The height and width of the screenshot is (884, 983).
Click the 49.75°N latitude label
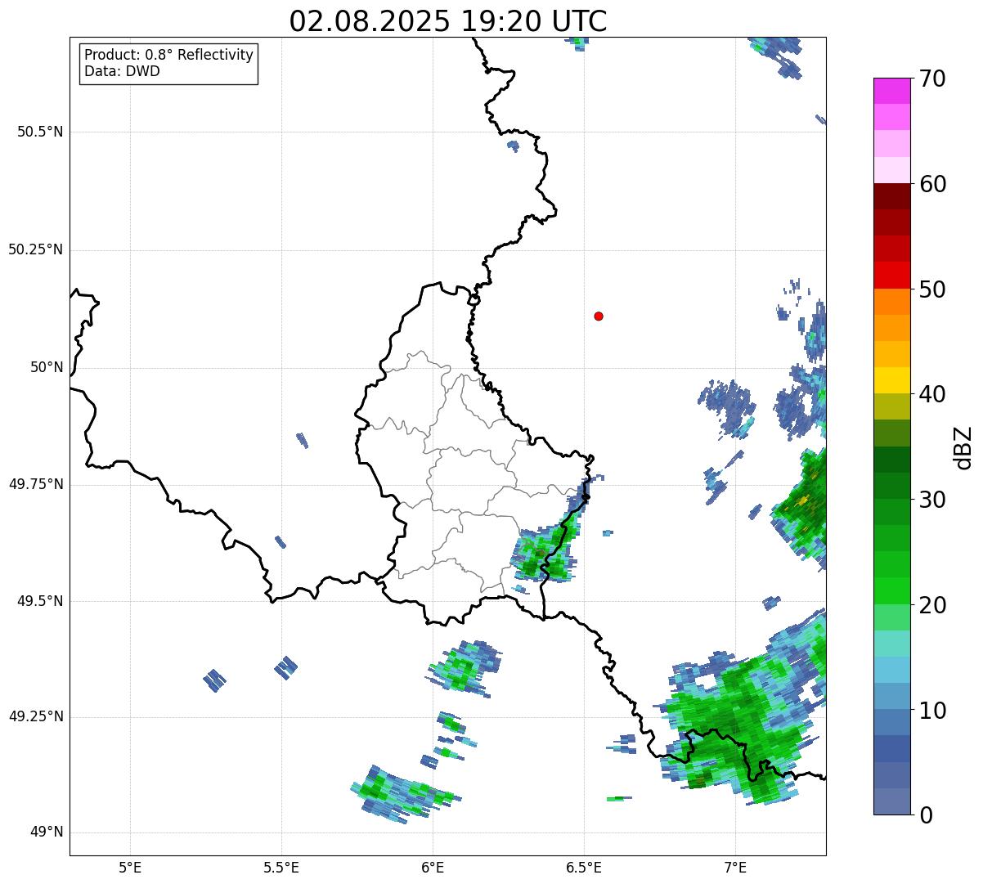(35, 484)
